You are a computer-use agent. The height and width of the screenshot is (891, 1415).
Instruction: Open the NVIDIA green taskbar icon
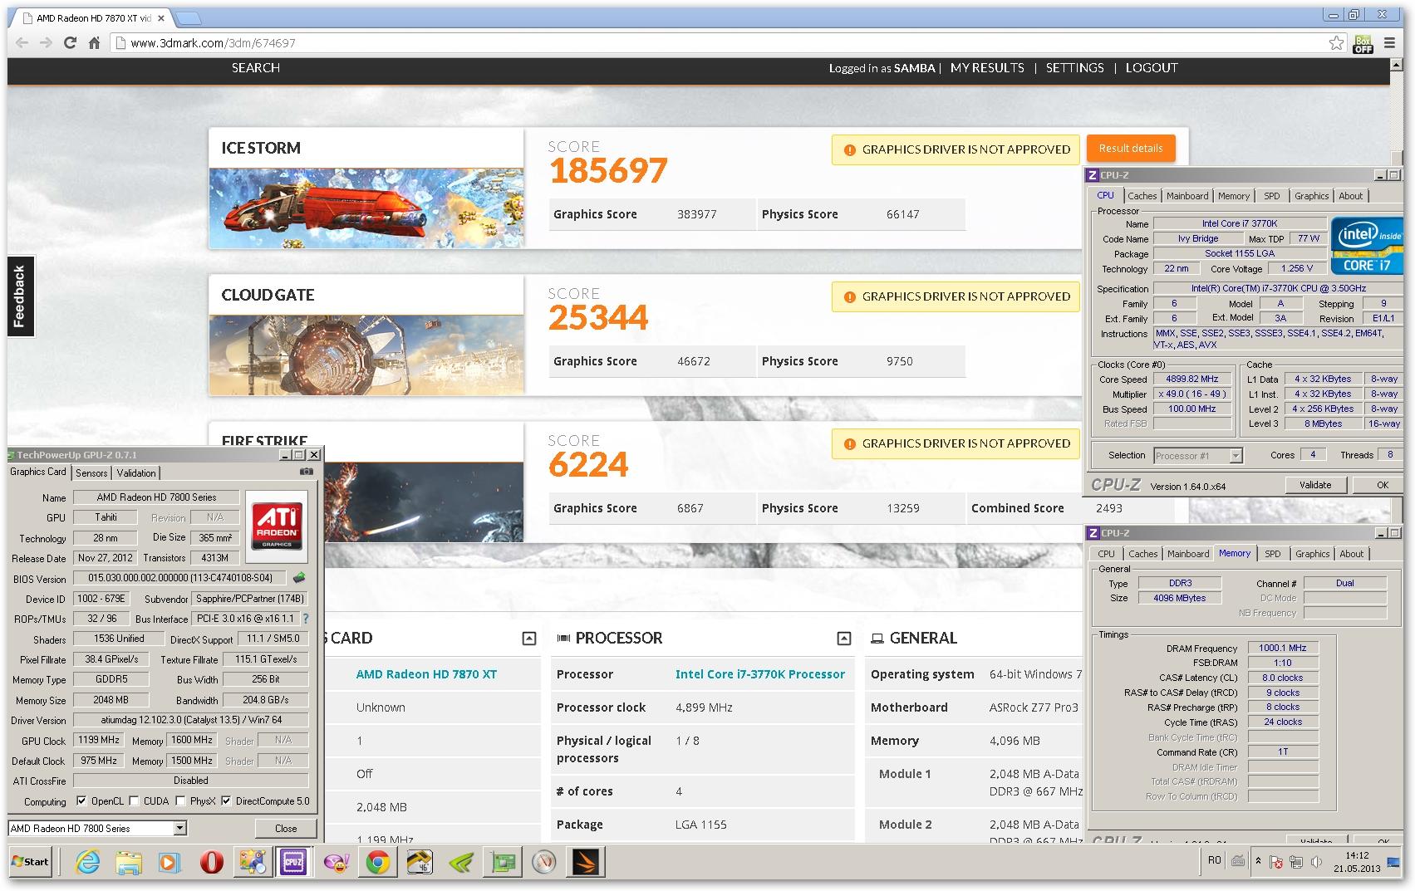click(461, 863)
